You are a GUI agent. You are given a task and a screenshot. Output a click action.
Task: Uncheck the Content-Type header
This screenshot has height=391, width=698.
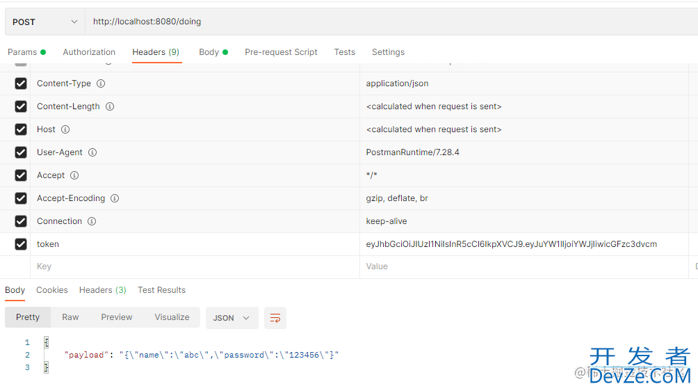click(x=21, y=83)
